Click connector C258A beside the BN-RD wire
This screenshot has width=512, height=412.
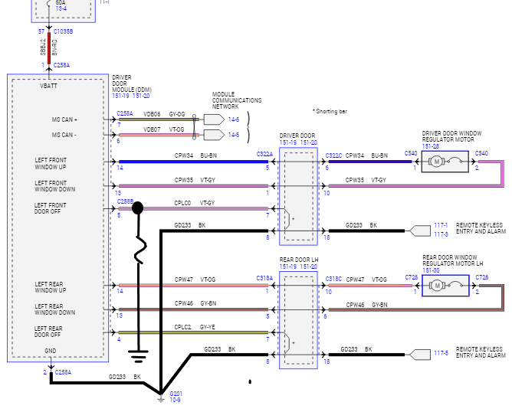(61, 65)
